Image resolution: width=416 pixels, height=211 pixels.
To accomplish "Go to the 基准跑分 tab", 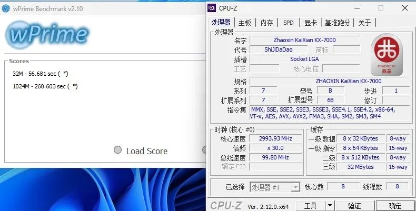I will click(338, 23).
